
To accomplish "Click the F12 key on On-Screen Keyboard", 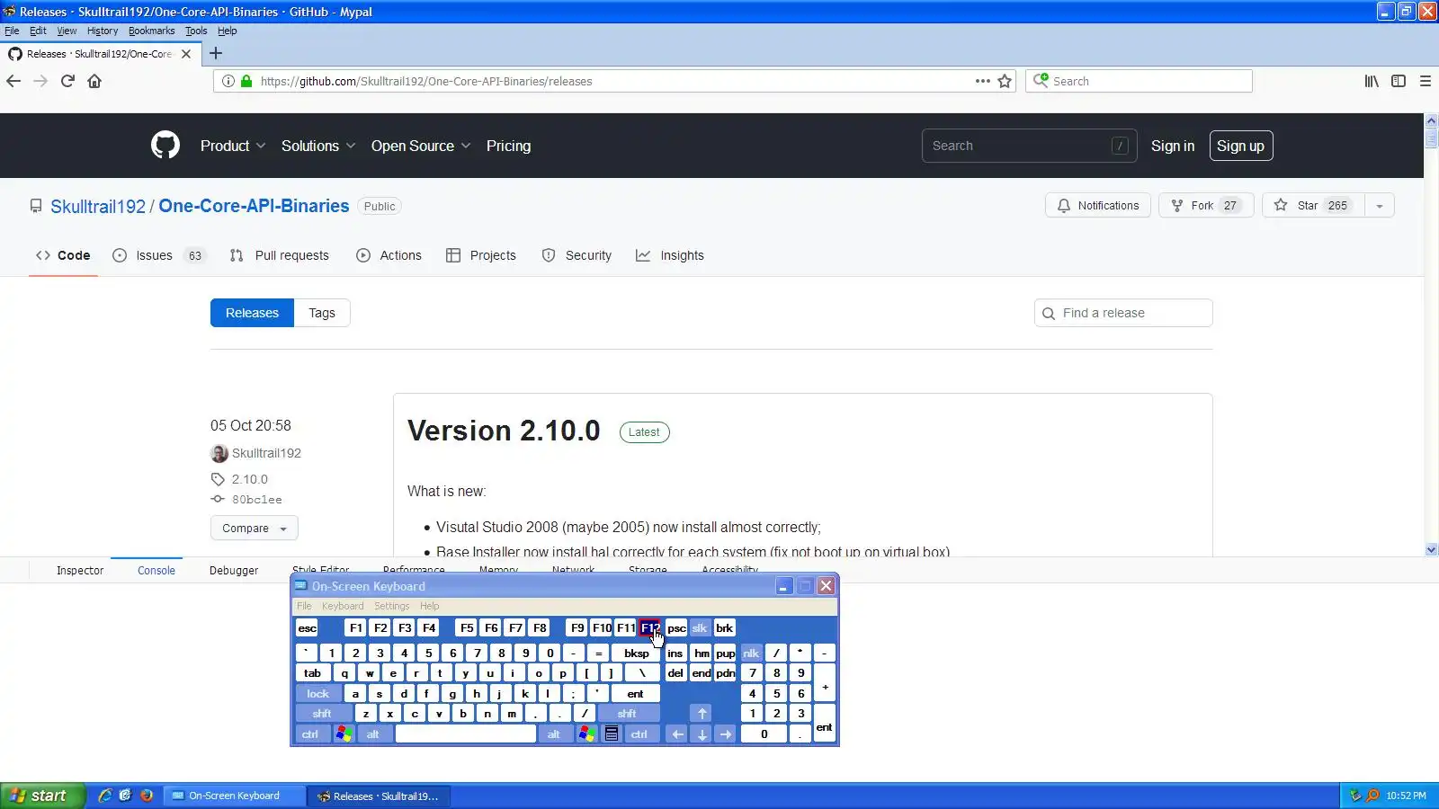I will click(x=650, y=628).
